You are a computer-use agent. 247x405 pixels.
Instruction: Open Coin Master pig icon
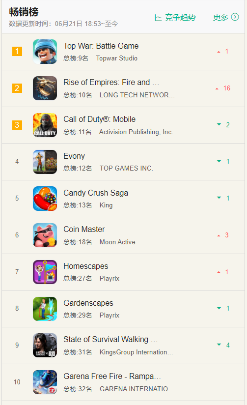click(45, 235)
